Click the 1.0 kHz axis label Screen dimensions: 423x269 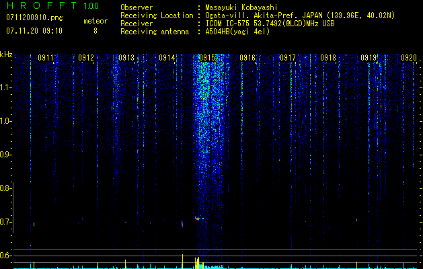click(5, 121)
